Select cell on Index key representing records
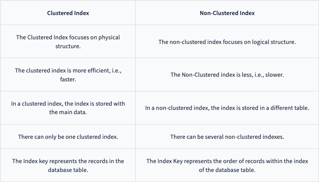319x182 pixels. click(68, 165)
